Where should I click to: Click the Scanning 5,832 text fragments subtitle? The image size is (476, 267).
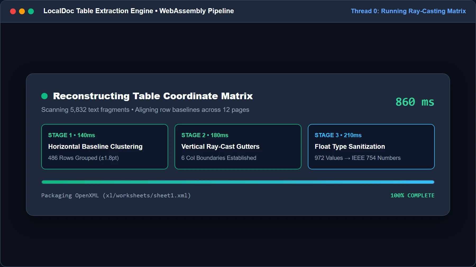145,110
